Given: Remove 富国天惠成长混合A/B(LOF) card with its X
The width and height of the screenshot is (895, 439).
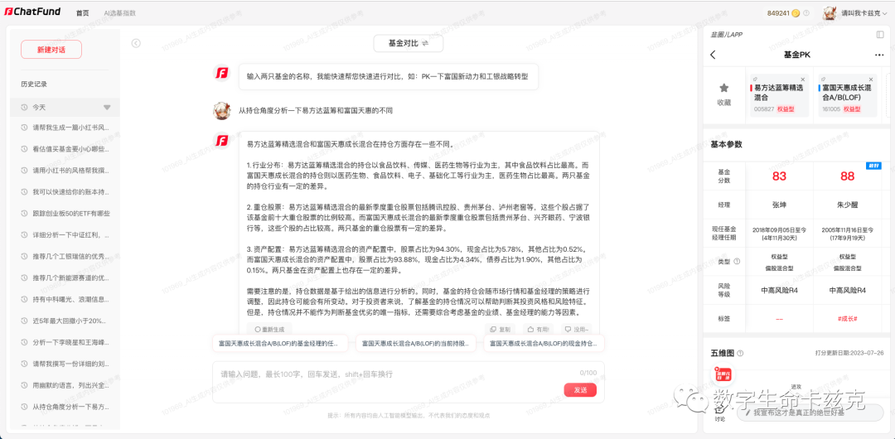Looking at the screenshot, I should pyautogui.click(x=871, y=79).
